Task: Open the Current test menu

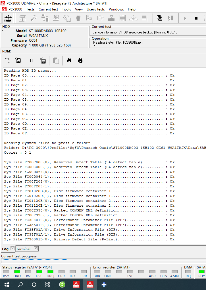Action: point(48,9)
